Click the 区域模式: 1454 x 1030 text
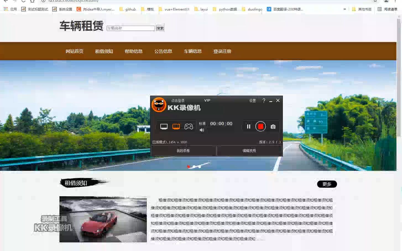The height and width of the screenshot is (251, 402). pos(170,142)
